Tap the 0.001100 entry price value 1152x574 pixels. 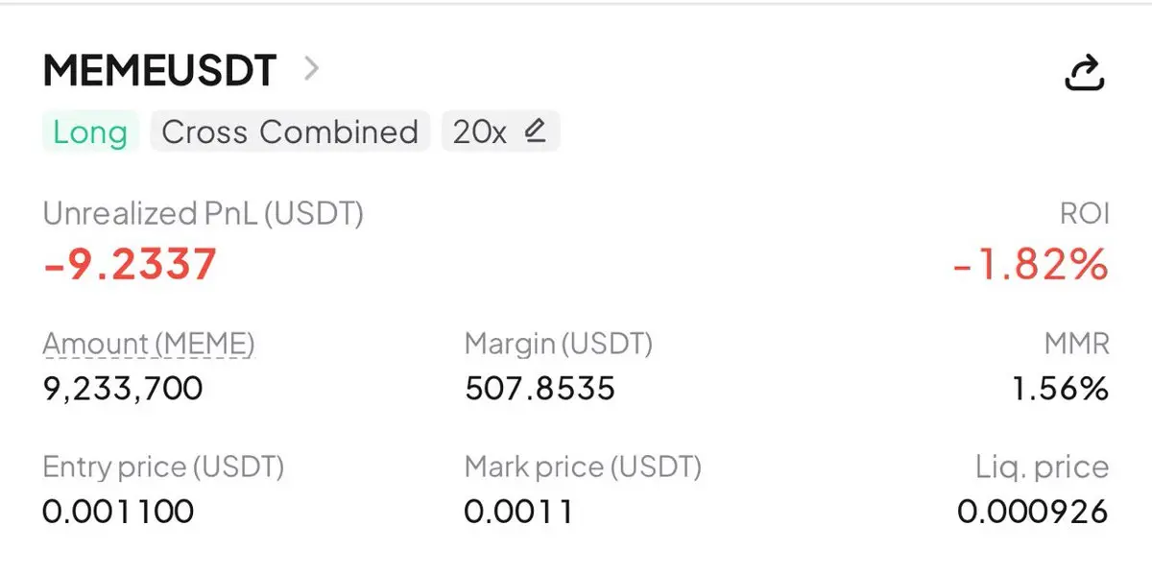(x=118, y=511)
